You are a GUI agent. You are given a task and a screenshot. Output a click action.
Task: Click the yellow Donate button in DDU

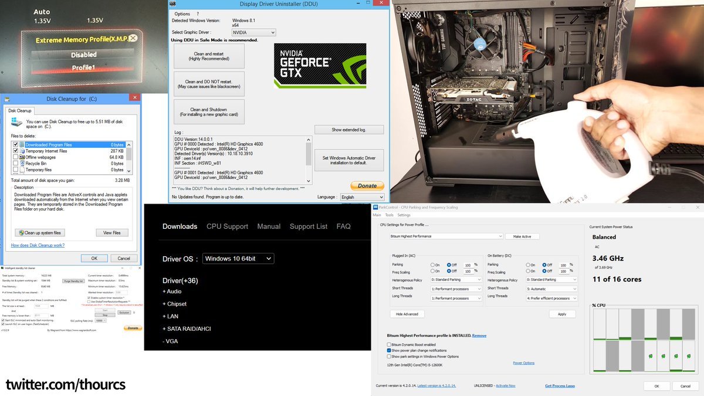367,186
